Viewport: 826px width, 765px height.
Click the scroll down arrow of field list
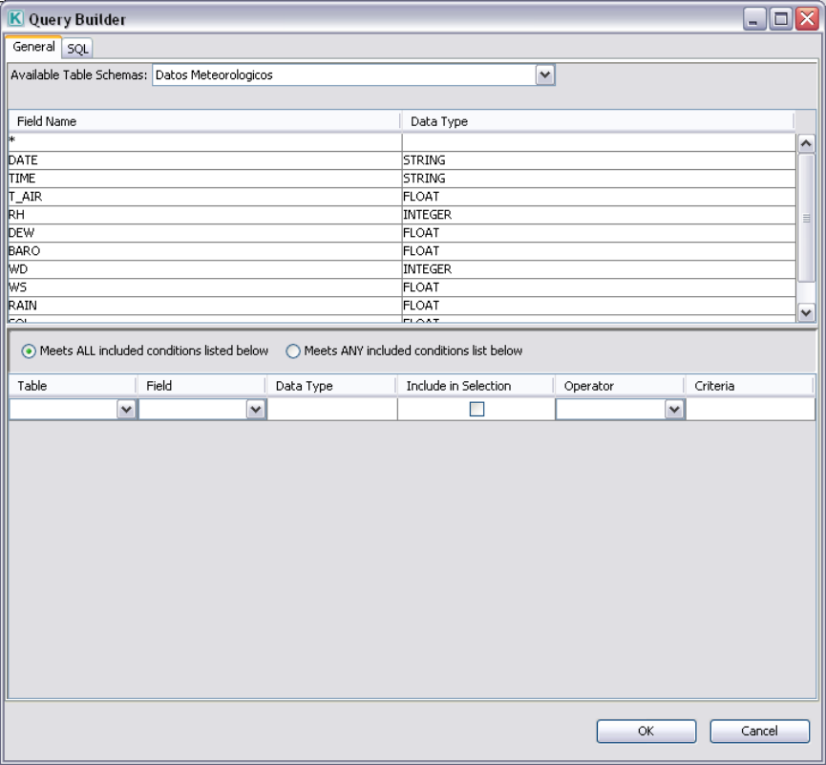pos(806,312)
